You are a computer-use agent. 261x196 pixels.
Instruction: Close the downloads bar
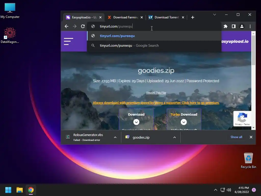[x=251, y=137]
